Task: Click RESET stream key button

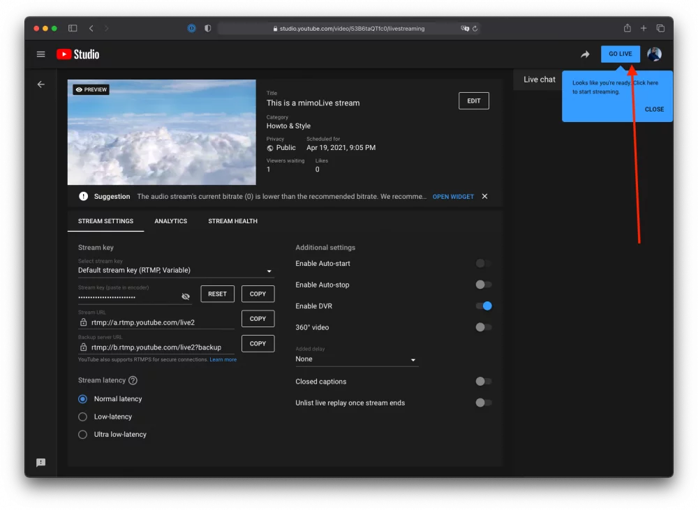Action: tap(217, 294)
